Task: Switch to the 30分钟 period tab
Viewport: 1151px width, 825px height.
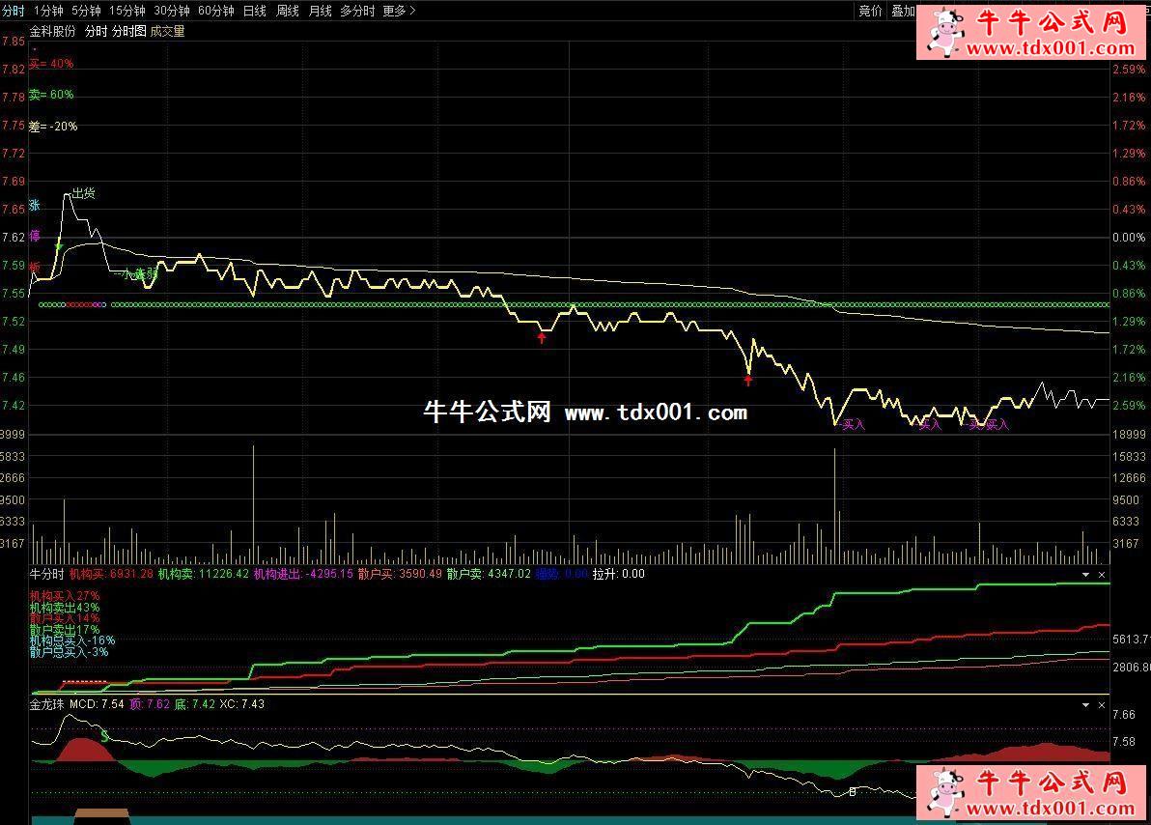Action: point(172,11)
